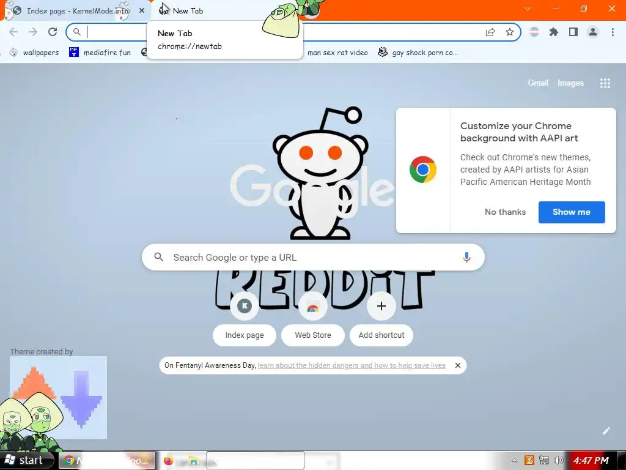The height and width of the screenshot is (470, 626).
Task: Click the address bar magnifier icon
Action: (76, 32)
